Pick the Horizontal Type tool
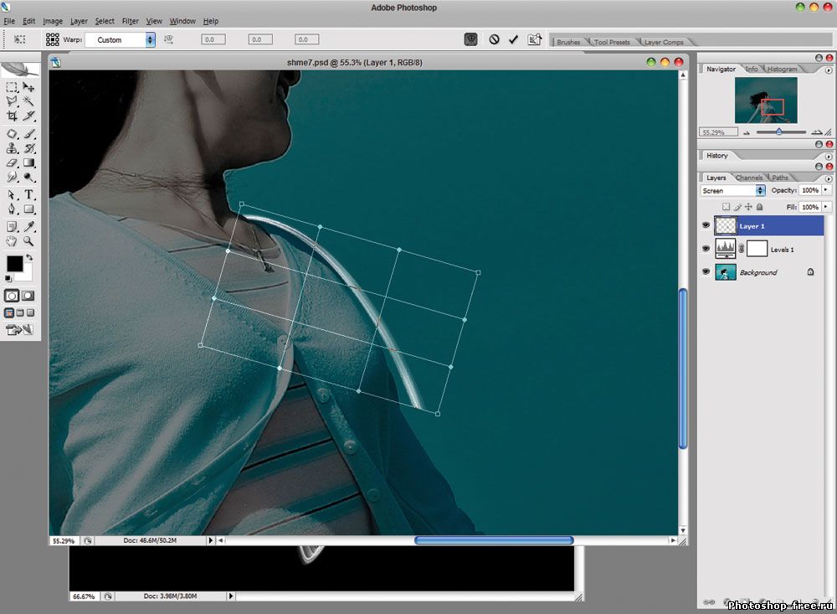The height and width of the screenshot is (614, 837). click(28, 194)
